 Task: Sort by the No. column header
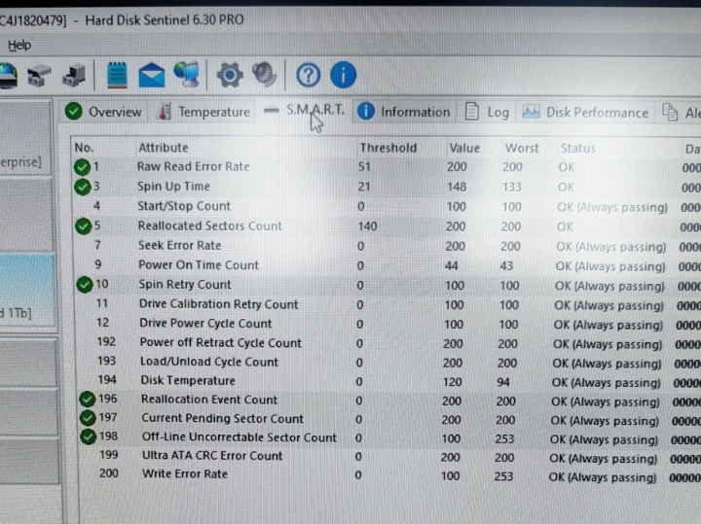coord(84,148)
